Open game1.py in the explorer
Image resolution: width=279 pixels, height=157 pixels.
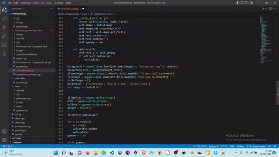(32, 58)
